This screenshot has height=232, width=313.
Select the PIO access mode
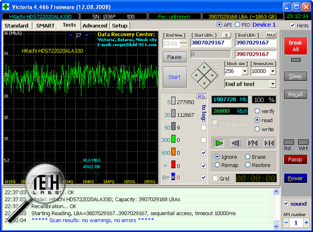tap(237, 25)
